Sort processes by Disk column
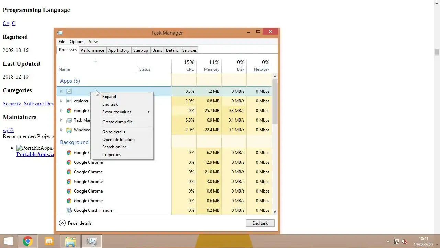Screen dimensions: 440x248 tap(234, 65)
